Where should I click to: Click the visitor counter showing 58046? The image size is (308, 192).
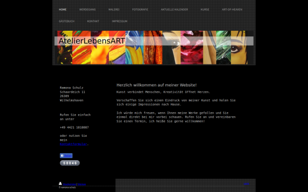70,163
